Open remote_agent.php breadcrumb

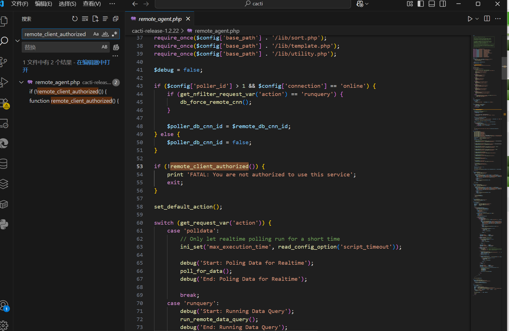[x=217, y=31]
